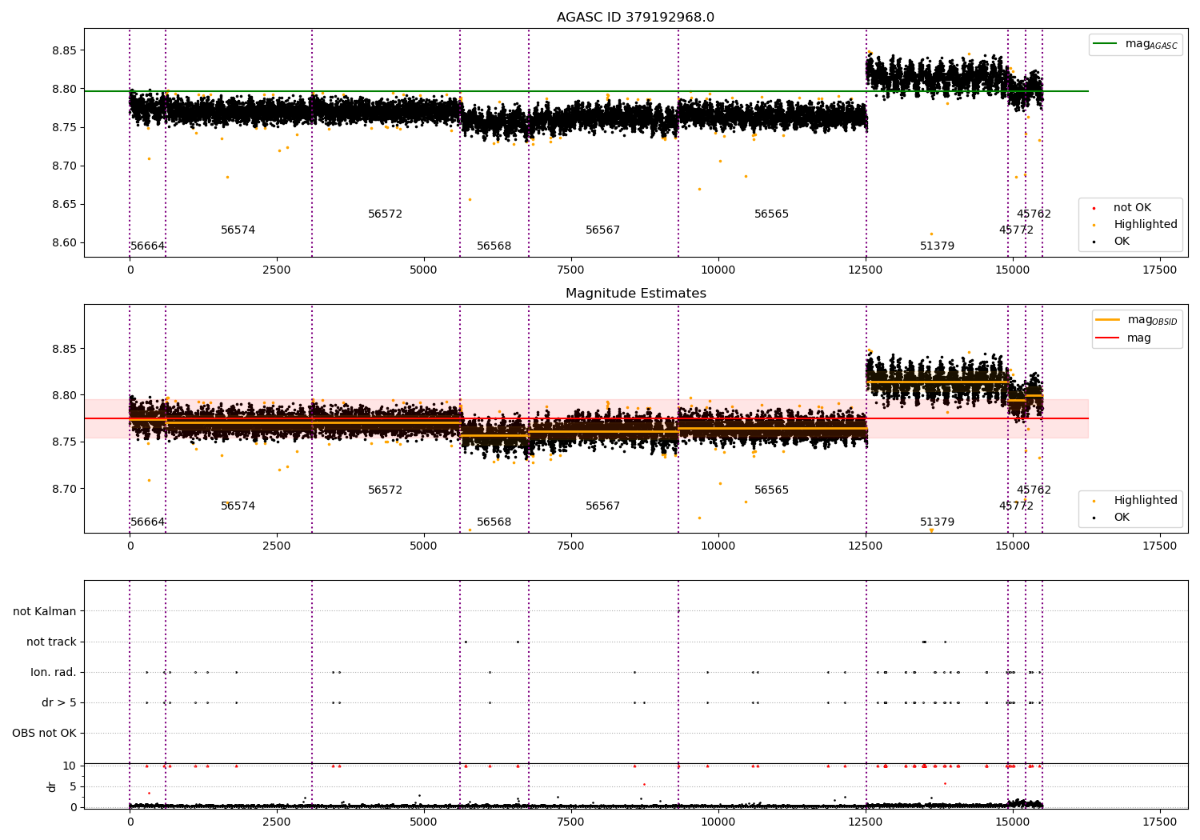
Task: Click the 'not track' axis label
Action: pyautogui.click(x=51, y=642)
